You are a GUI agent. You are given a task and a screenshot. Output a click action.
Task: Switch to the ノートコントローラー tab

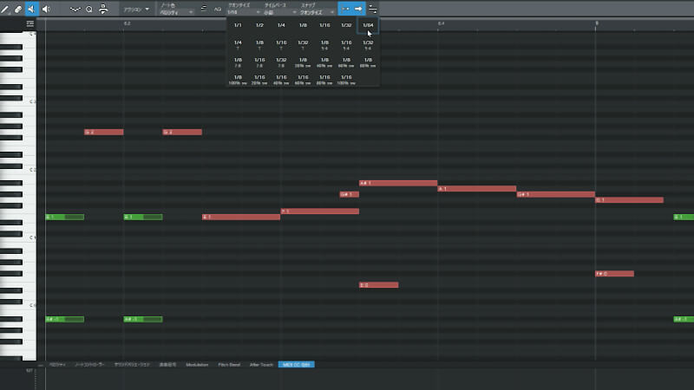point(90,365)
